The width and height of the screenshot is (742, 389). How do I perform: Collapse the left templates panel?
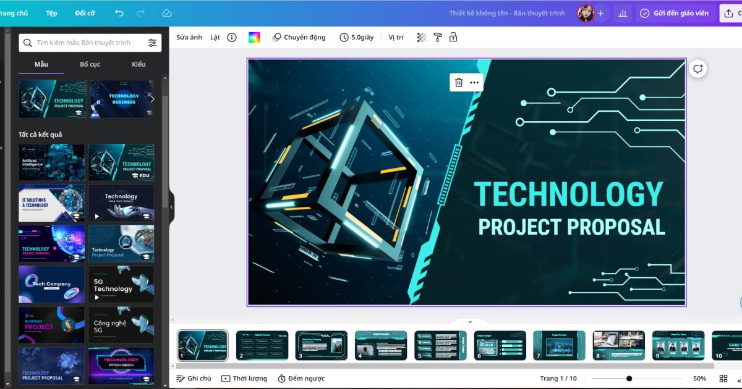(171, 207)
